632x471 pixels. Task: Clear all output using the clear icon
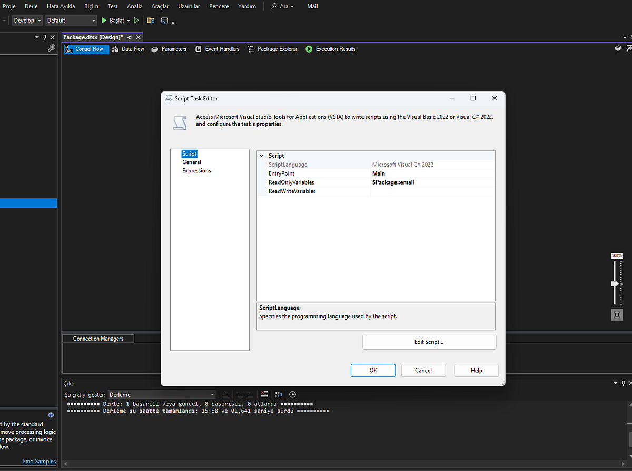[264, 394]
